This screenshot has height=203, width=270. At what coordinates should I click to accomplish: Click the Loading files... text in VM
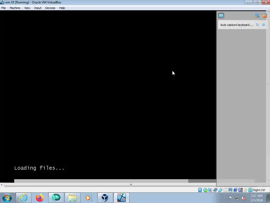click(x=39, y=168)
